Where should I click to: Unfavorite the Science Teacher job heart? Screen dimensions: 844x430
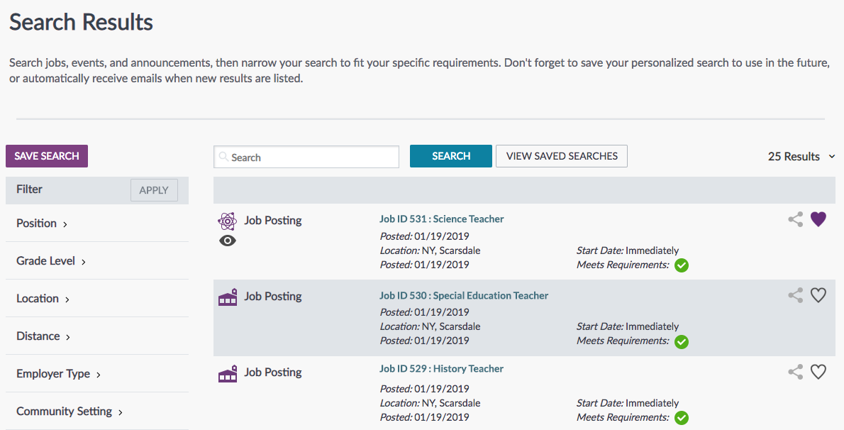818,220
